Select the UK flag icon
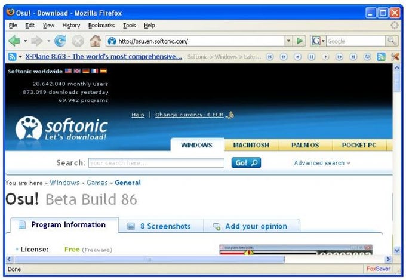This screenshot has height=280, width=406. click(x=77, y=70)
